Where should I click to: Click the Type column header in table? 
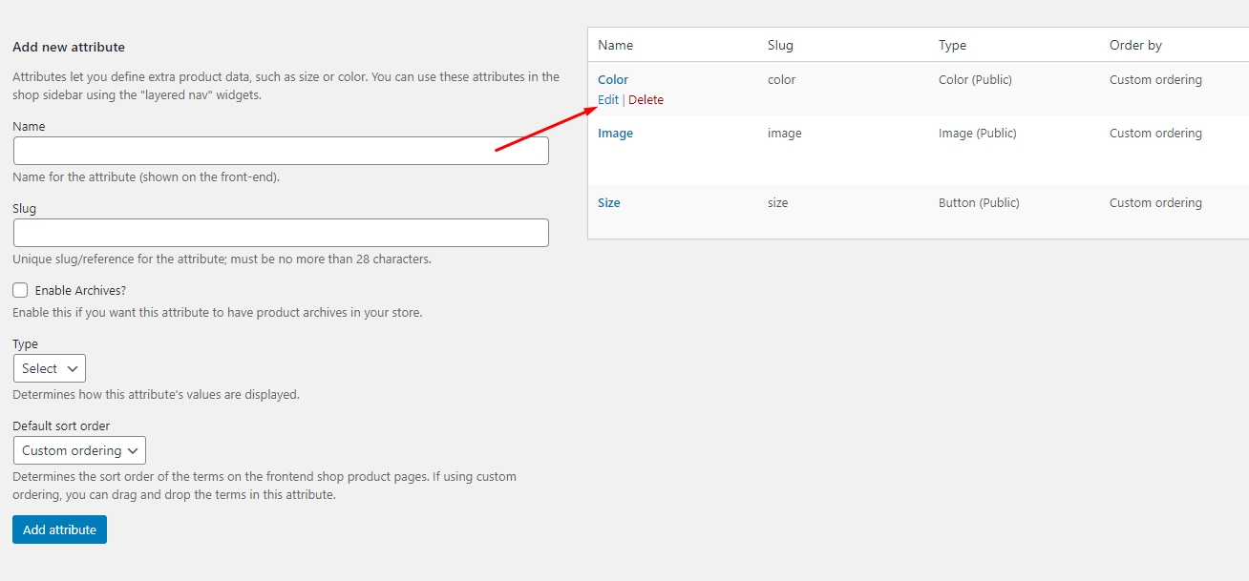click(x=952, y=45)
